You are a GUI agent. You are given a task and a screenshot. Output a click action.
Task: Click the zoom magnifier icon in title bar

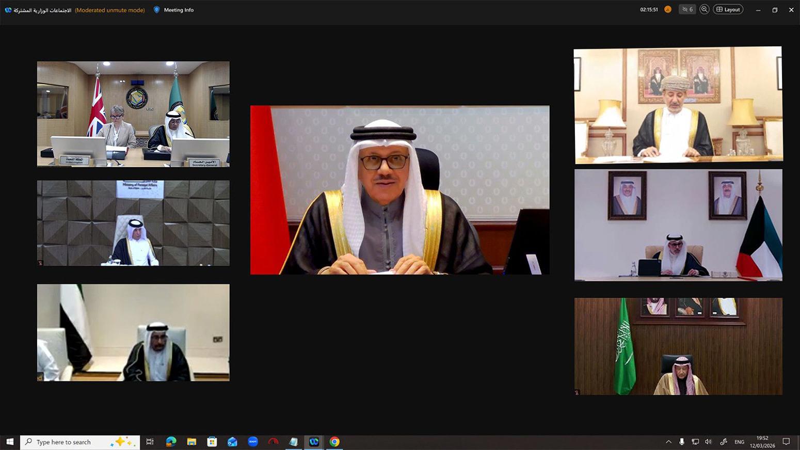pyautogui.click(x=704, y=9)
